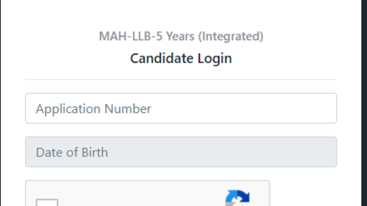Click the reCAPTCHA logo icon

(x=237, y=198)
